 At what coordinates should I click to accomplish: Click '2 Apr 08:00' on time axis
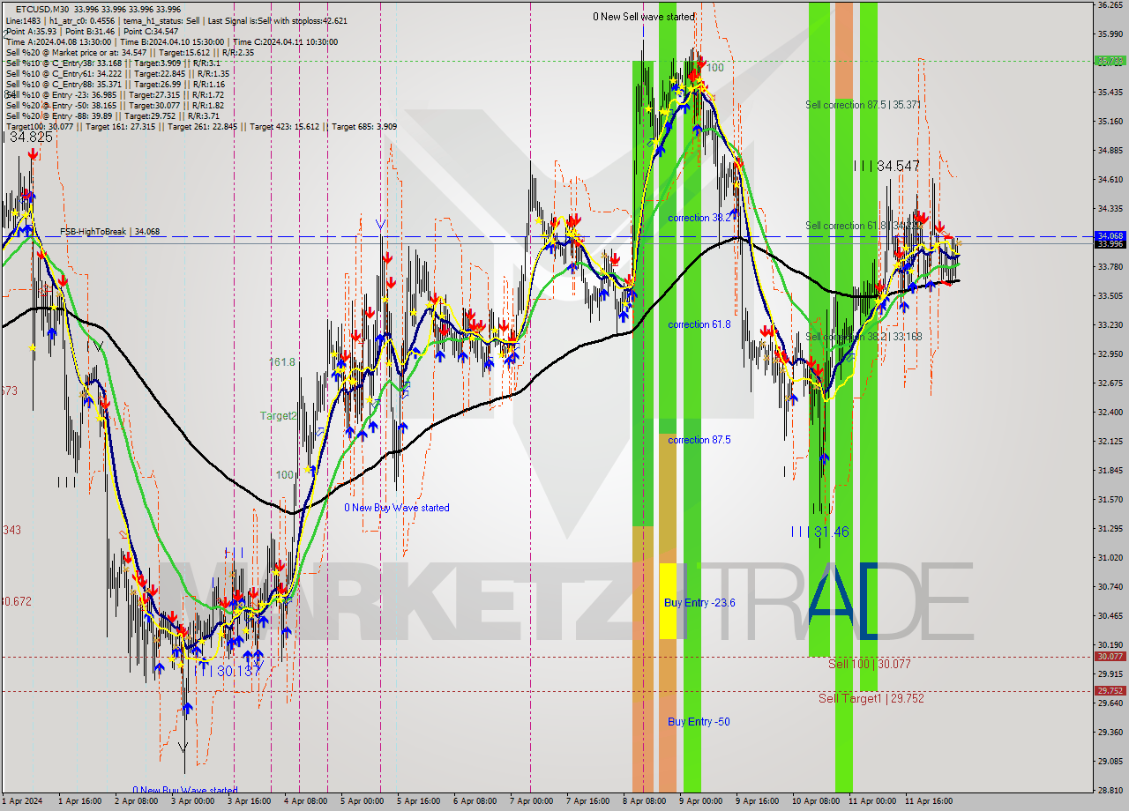tap(135, 801)
